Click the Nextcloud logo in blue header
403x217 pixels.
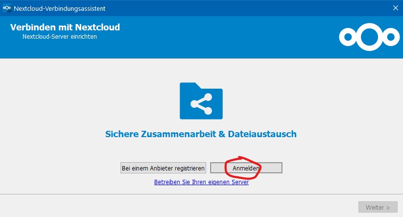coord(369,37)
